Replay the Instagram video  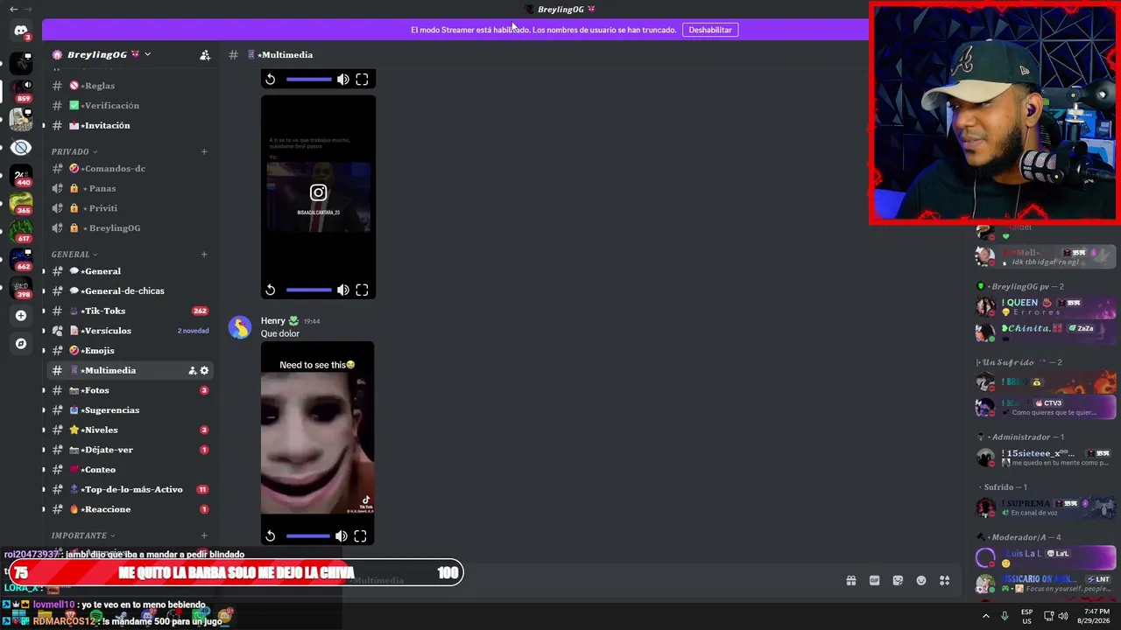271,290
